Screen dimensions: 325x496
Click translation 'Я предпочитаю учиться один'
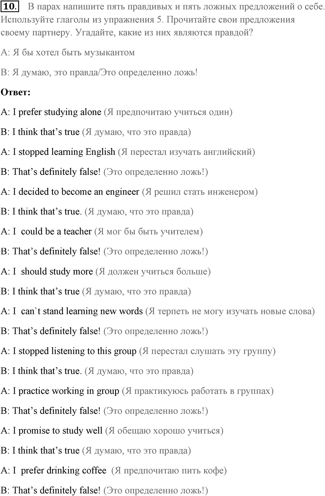click(168, 112)
